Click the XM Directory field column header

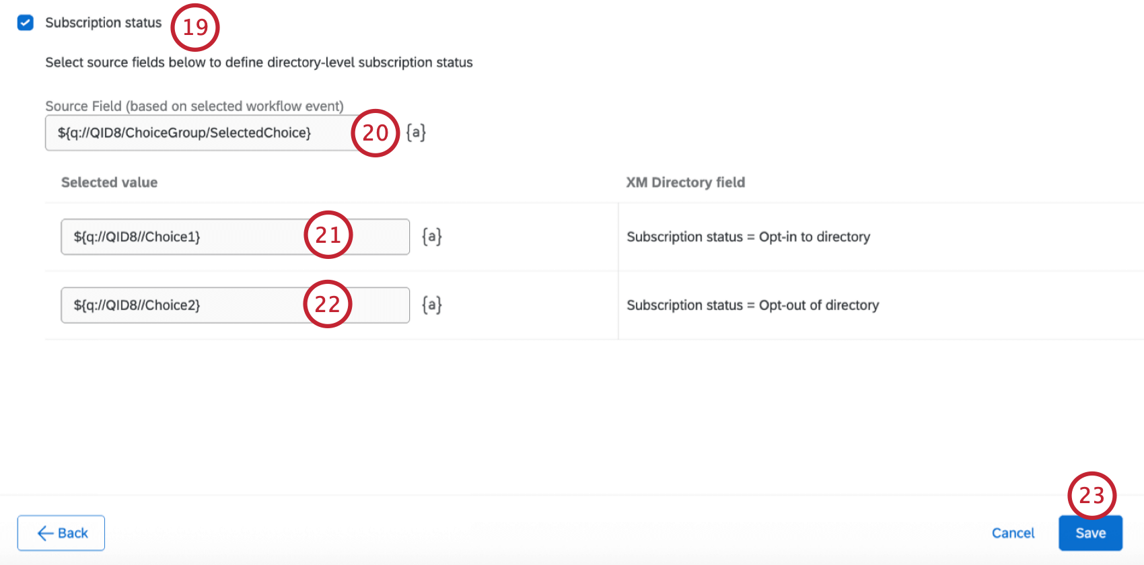tap(685, 182)
